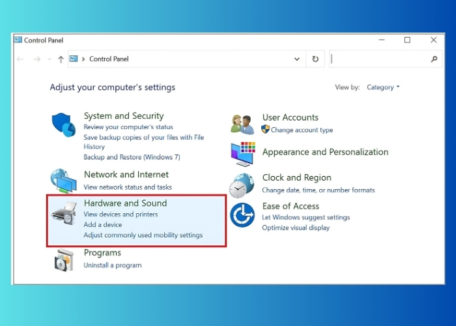Viewport: 456px width, 326px height.
Task: Click Backup and Restore (Windows 7)
Action: tap(132, 157)
